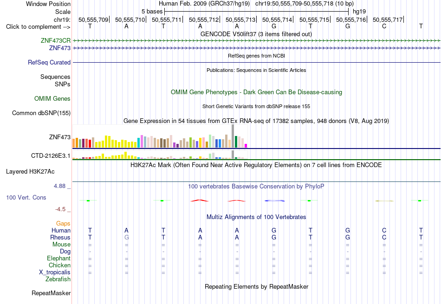Click the C base in the complement row

[x=384, y=26]
